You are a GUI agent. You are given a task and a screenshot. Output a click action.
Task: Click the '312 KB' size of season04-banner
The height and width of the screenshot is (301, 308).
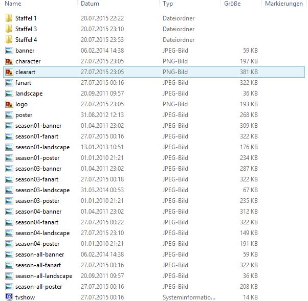tap(249, 212)
